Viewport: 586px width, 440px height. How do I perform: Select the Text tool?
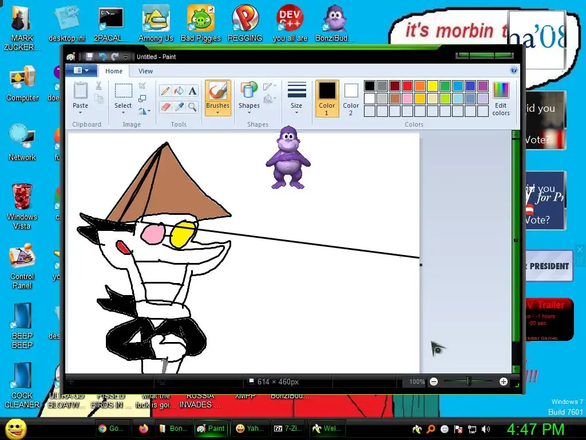point(192,91)
